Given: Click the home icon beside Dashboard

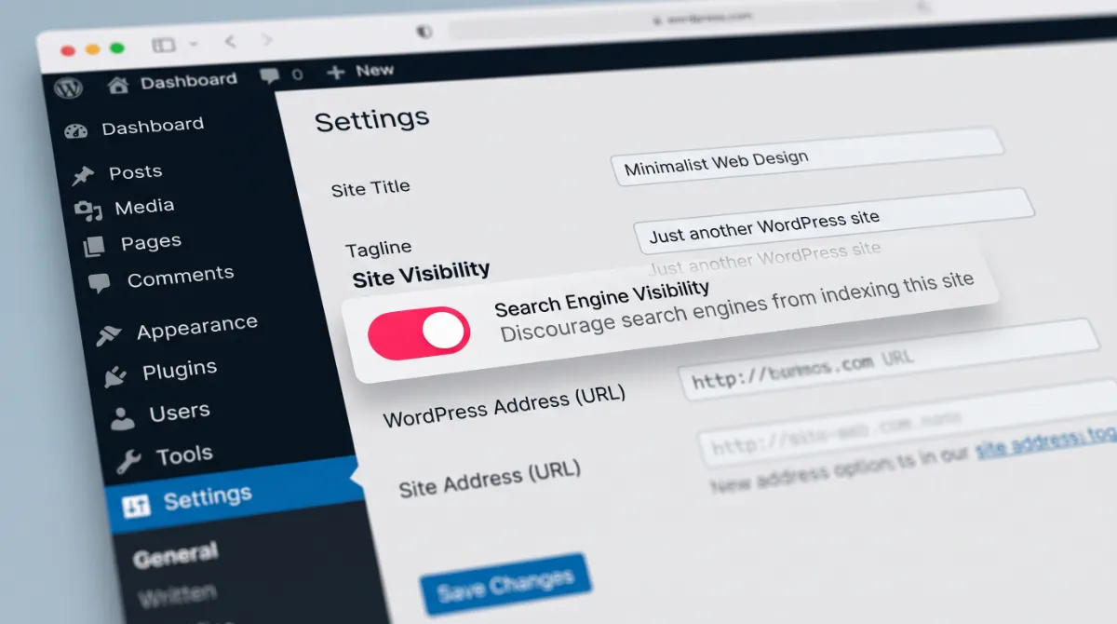Looking at the screenshot, I should click(117, 85).
